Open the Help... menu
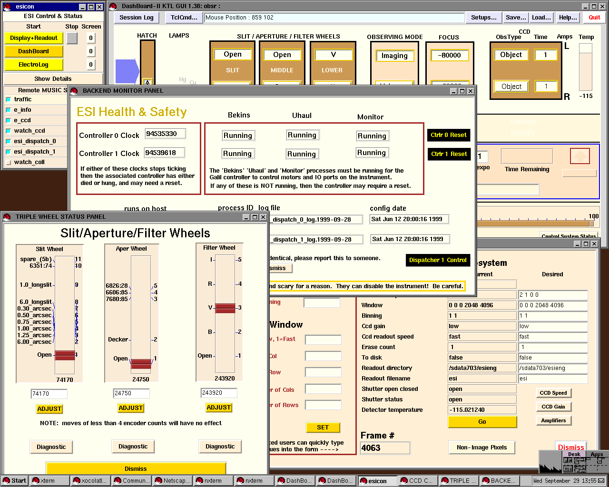The image size is (609, 487). pos(568,18)
